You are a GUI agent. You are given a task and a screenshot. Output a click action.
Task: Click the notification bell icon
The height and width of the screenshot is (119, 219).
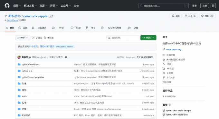click(x=173, y=16)
